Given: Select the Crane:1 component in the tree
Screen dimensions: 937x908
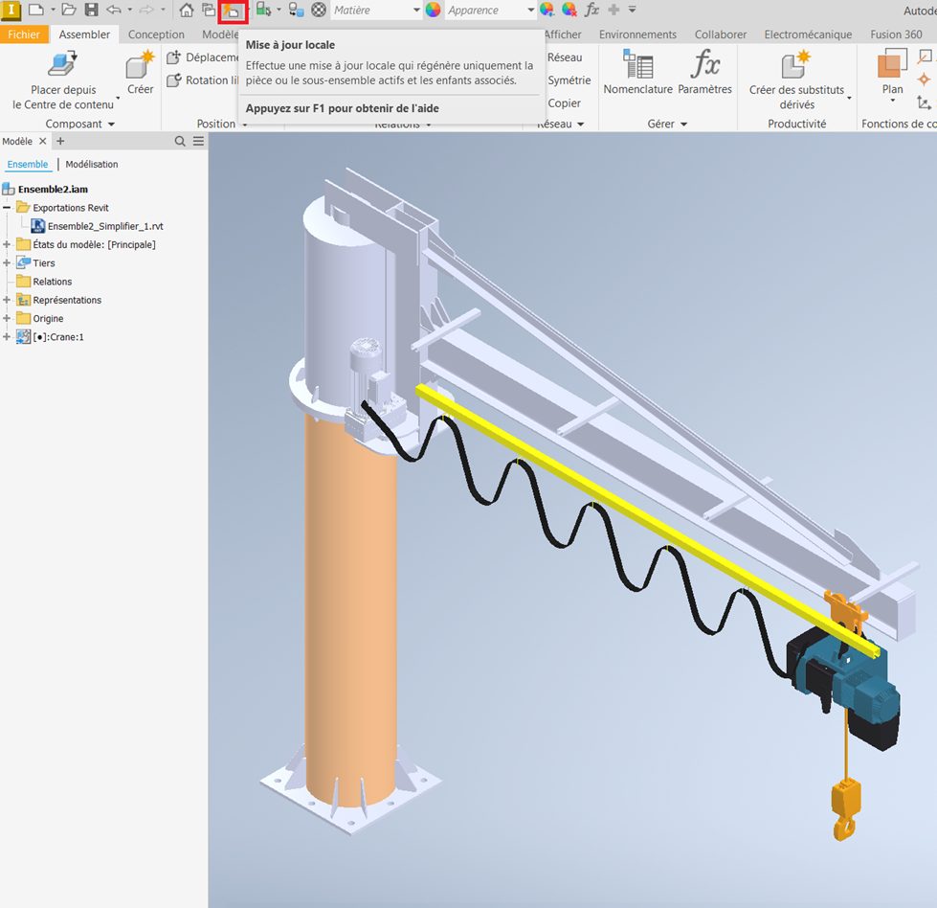Looking at the screenshot, I should [58, 337].
